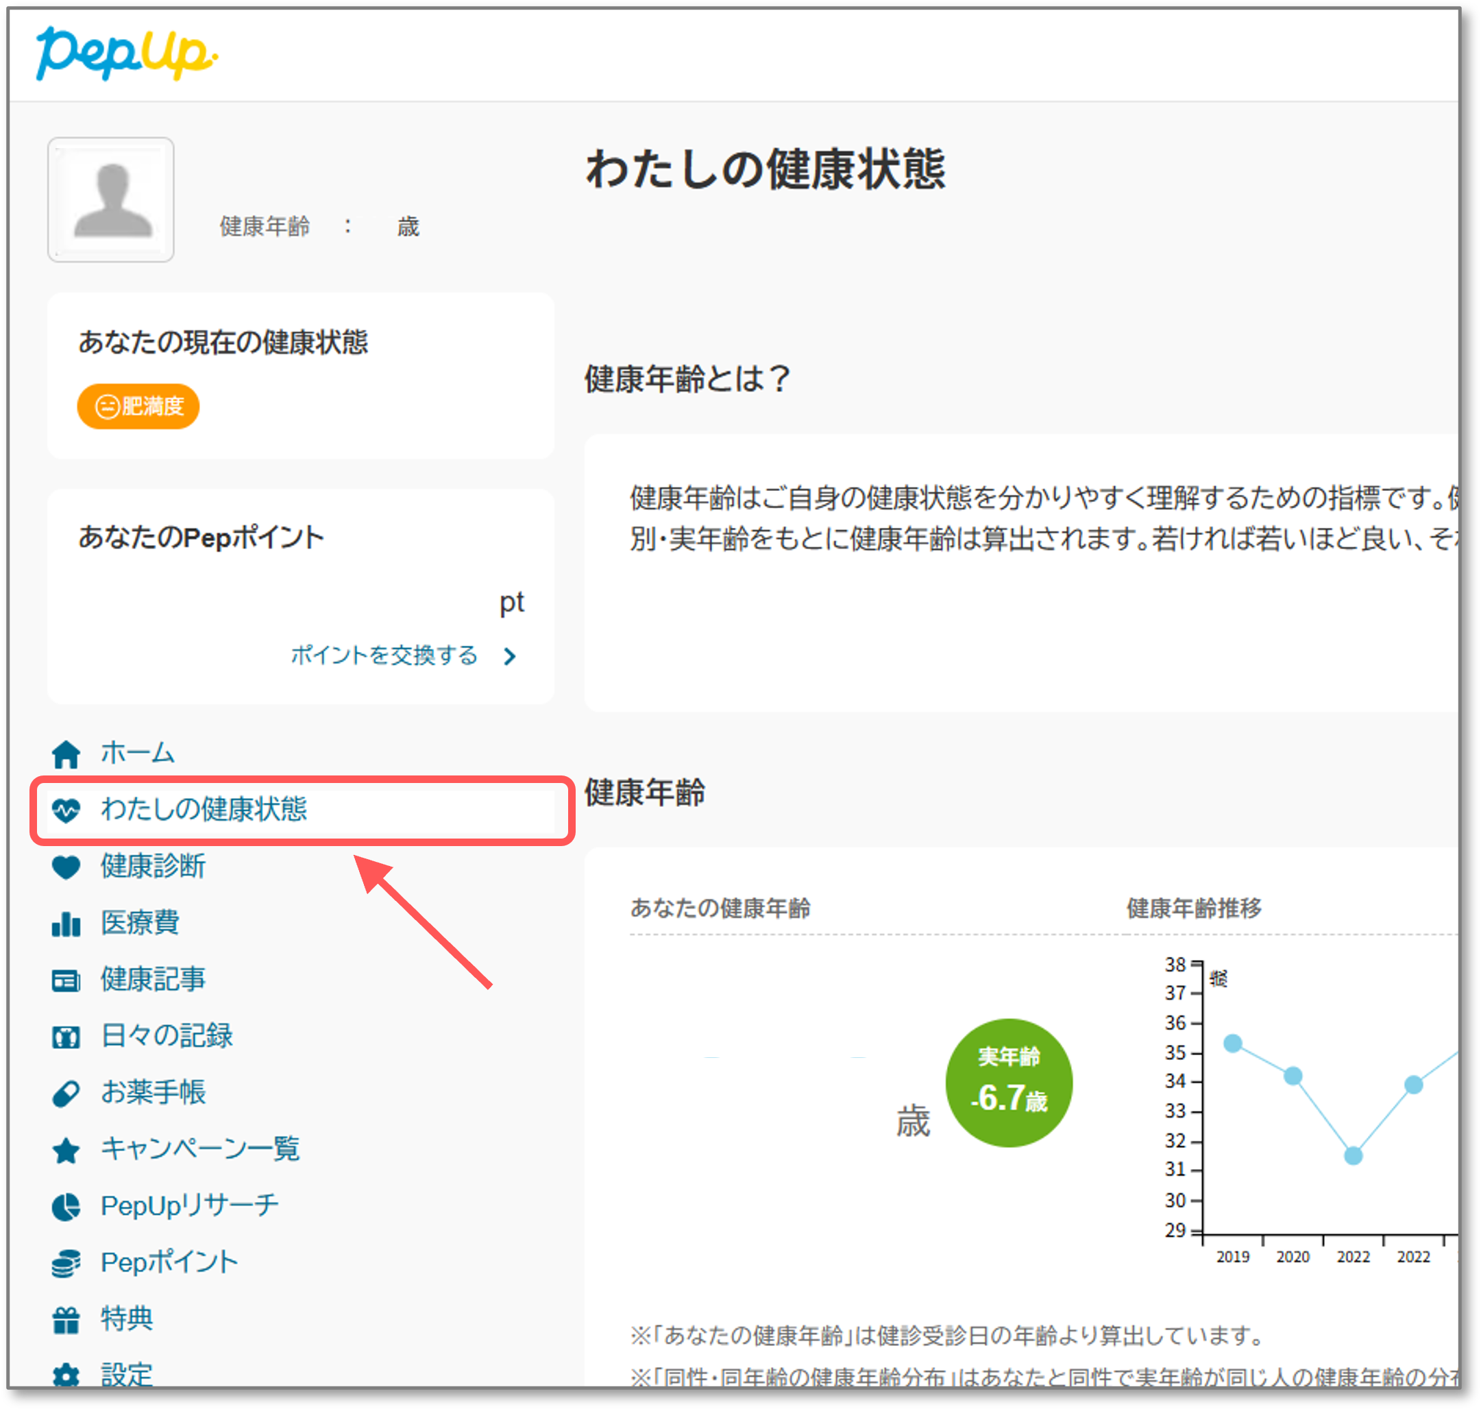Click ポイントを交換する link
Viewport: 1481px width, 1409px height.
(384, 655)
